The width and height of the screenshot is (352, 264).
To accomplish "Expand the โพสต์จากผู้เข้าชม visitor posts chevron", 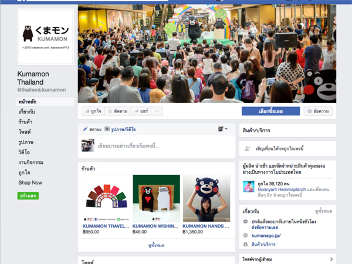I will (x=331, y=259).
